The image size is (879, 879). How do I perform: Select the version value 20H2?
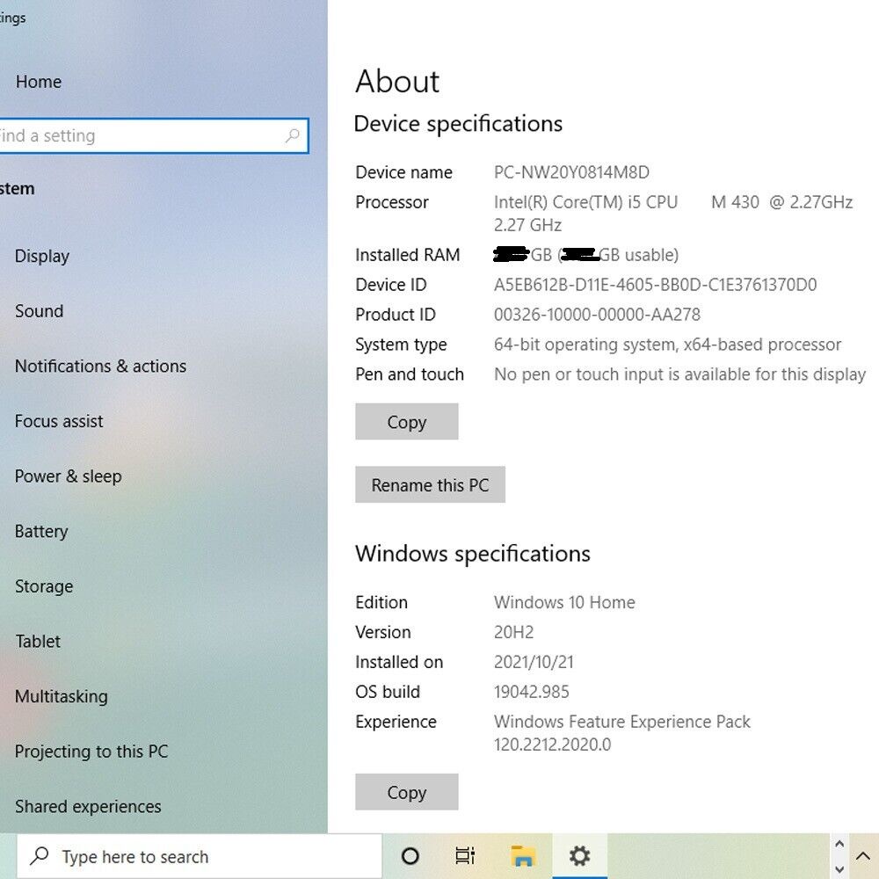tap(513, 632)
